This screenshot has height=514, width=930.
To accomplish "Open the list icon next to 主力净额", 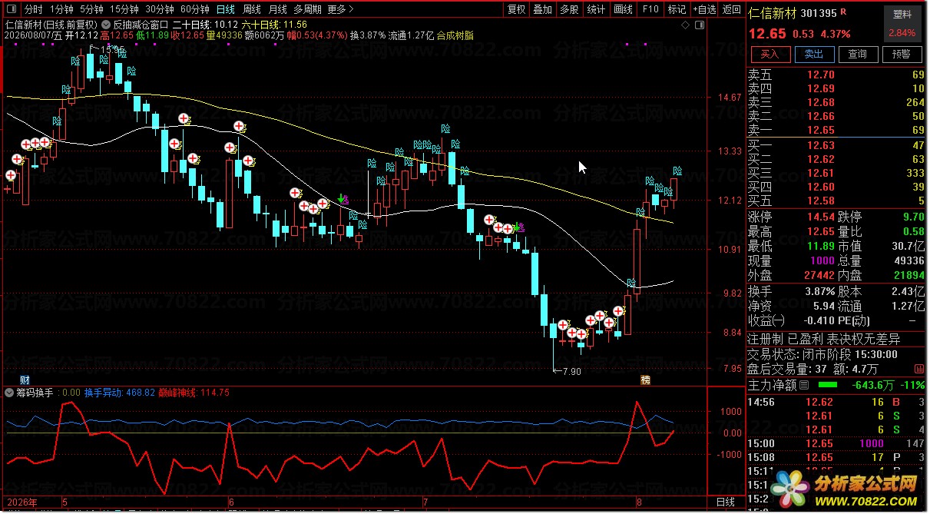I will click(x=805, y=384).
